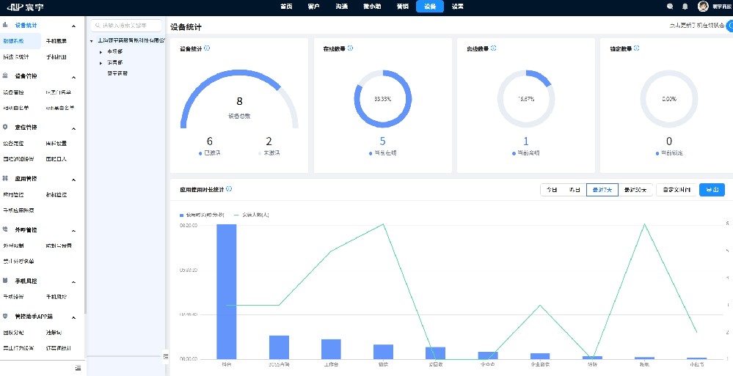Click the 在线数量 83.33% donut chart

pyautogui.click(x=383, y=98)
